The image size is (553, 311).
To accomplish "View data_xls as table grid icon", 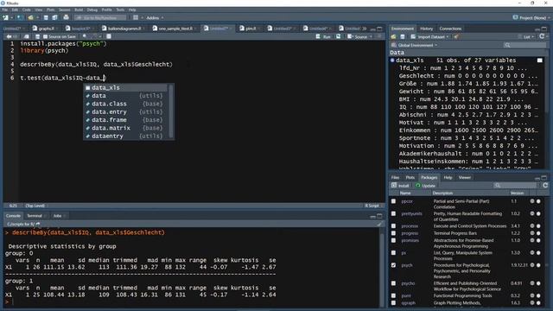I will click(x=539, y=60).
